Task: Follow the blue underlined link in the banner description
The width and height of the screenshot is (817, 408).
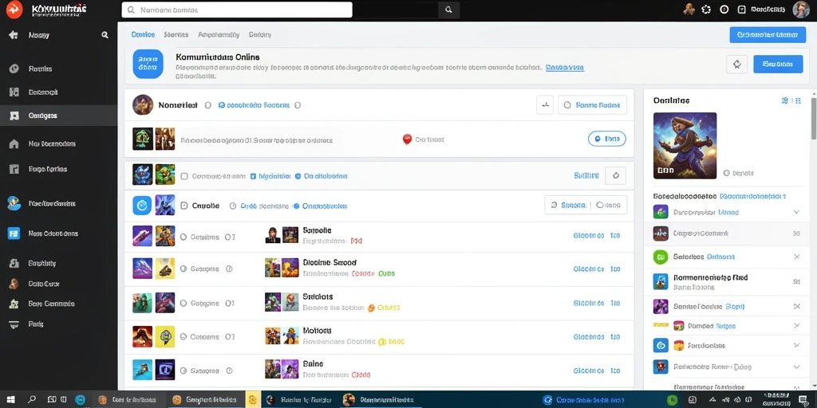Action: (565, 67)
